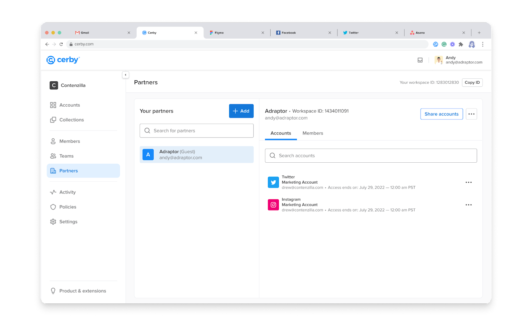Open Settings in sidebar
532x326 pixels.
coord(64,222)
